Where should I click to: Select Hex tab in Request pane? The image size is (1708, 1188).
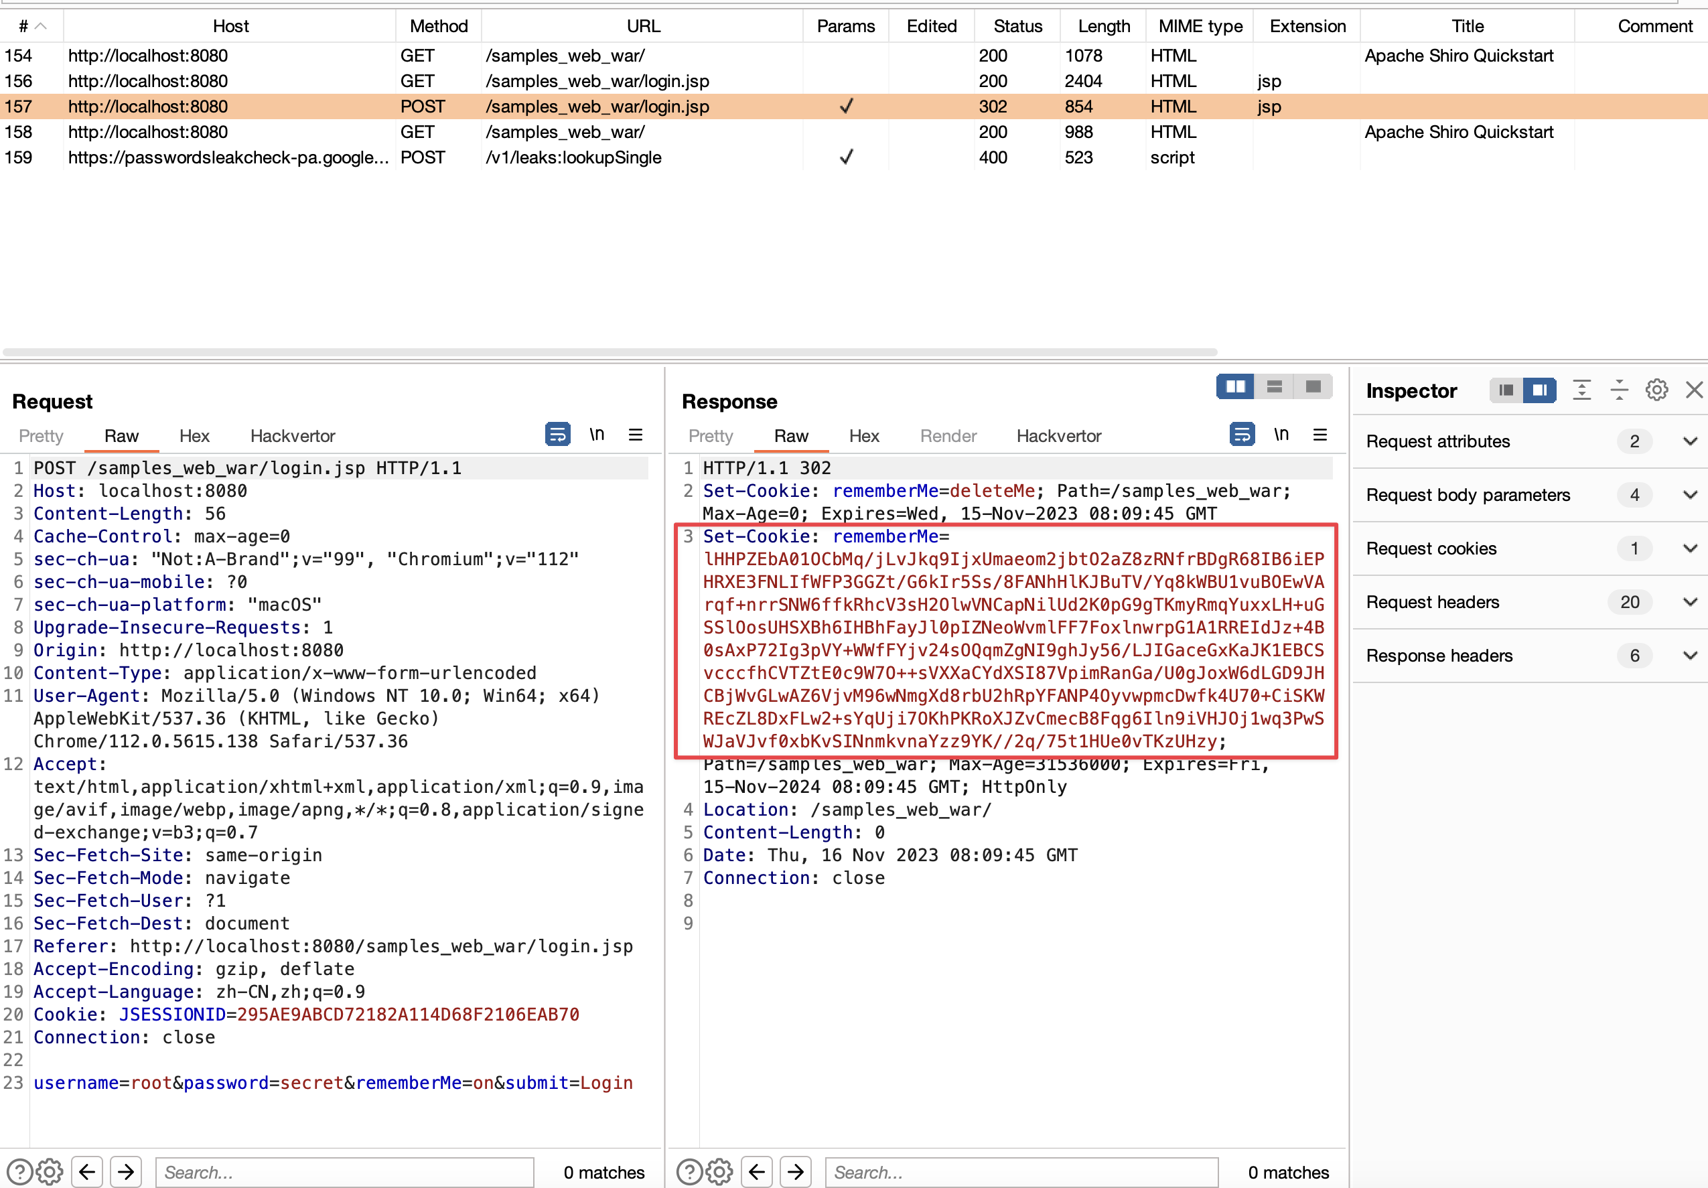tap(194, 436)
